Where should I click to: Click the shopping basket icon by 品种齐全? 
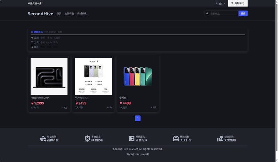coord(43,139)
